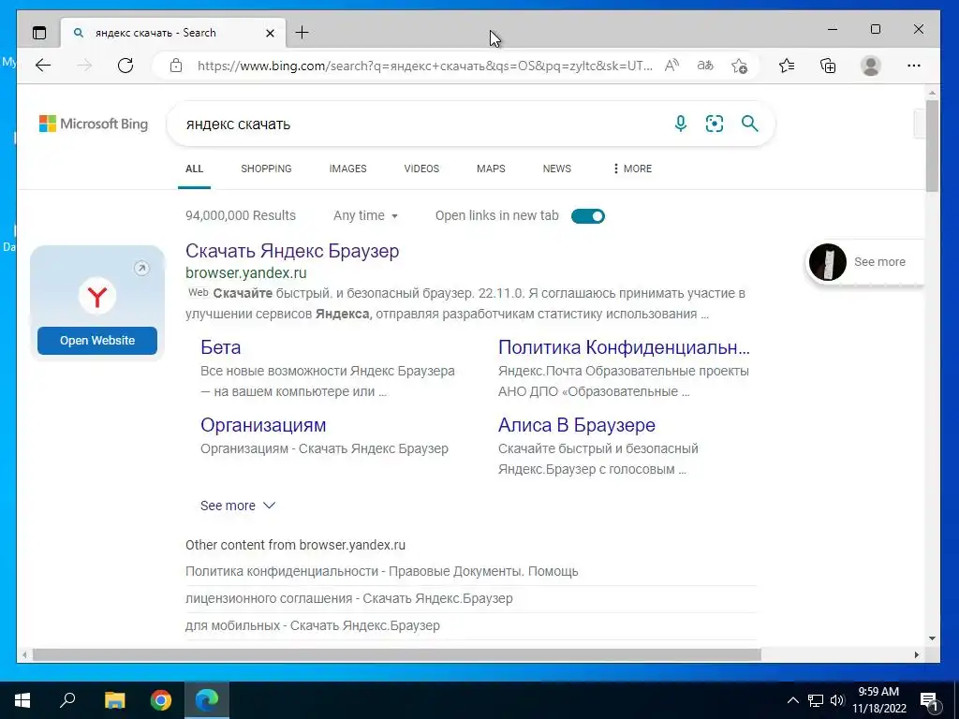Screen dimensions: 959x719
Task: Select the ALL results tab
Action: click(x=194, y=169)
